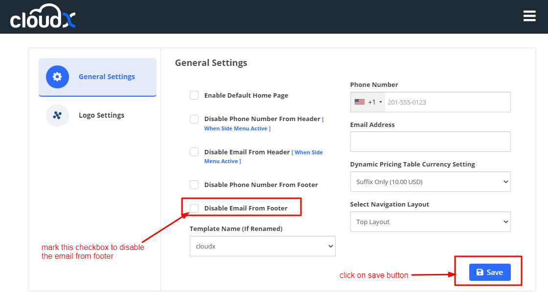Open Select Navigation Layout dropdown
This screenshot has width=548, height=292.
click(x=430, y=222)
